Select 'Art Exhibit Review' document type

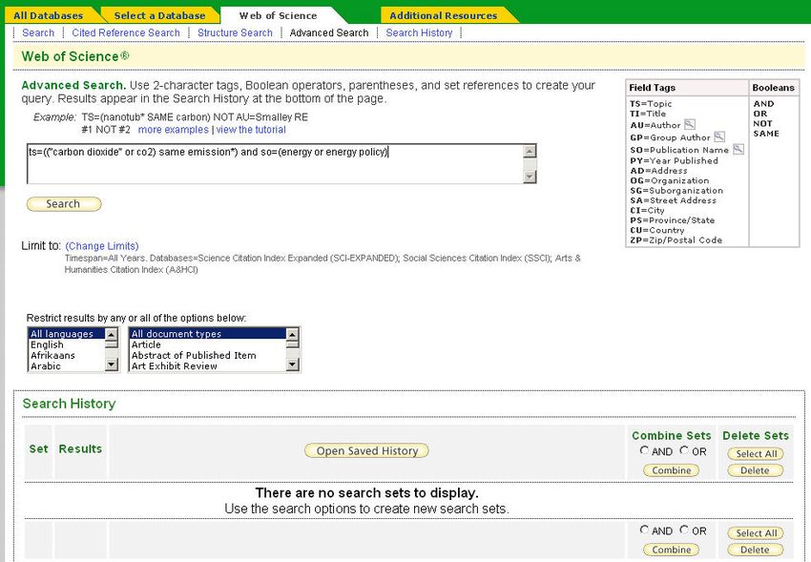[x=207, y=366]
